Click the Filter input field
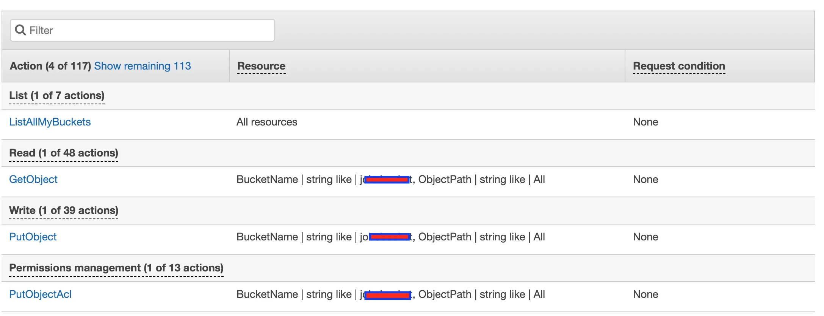Viewport: 824px width, 316px height. (152, 30)
